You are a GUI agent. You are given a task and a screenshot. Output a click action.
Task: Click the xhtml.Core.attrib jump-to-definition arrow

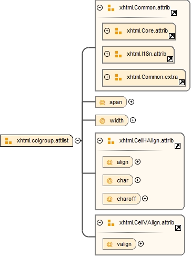[172, 36]
